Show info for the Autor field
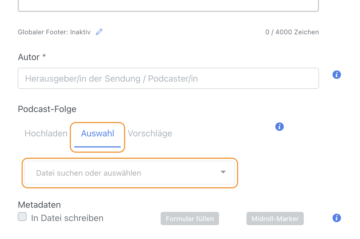This screenshot has width=360, height=239. pyautogui.click(x=336, y=75)
